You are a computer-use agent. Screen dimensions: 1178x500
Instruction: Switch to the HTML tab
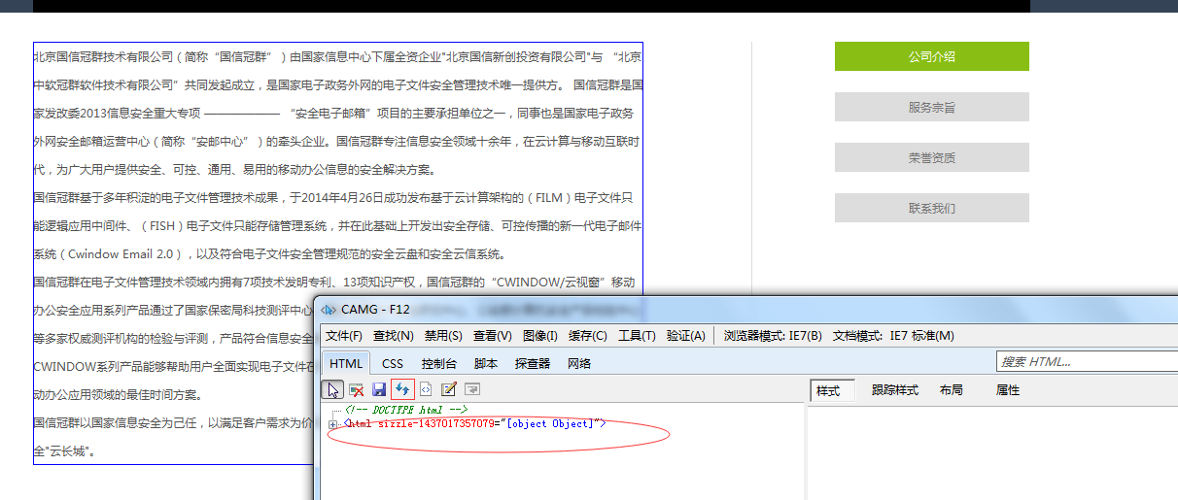tap(346, 363)
